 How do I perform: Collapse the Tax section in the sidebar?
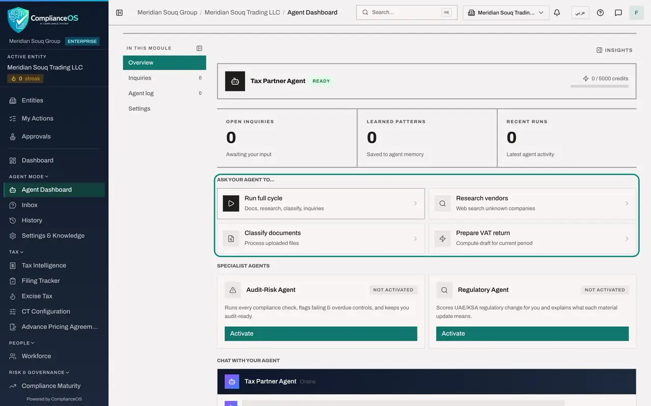[16, 252]
